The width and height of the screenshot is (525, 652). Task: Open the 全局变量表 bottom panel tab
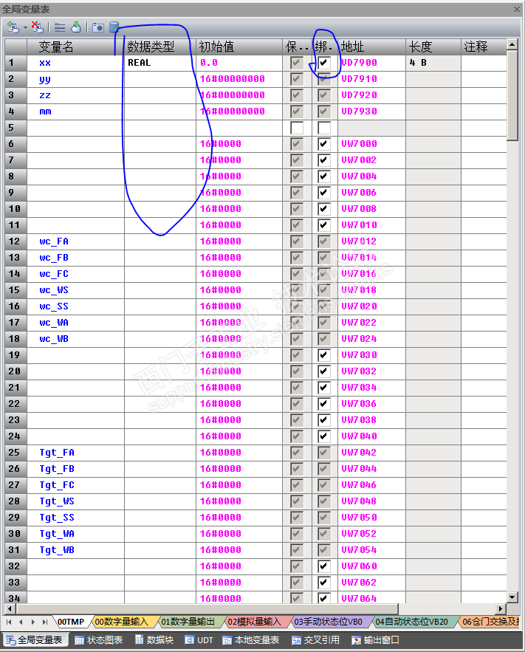(35, 640)
